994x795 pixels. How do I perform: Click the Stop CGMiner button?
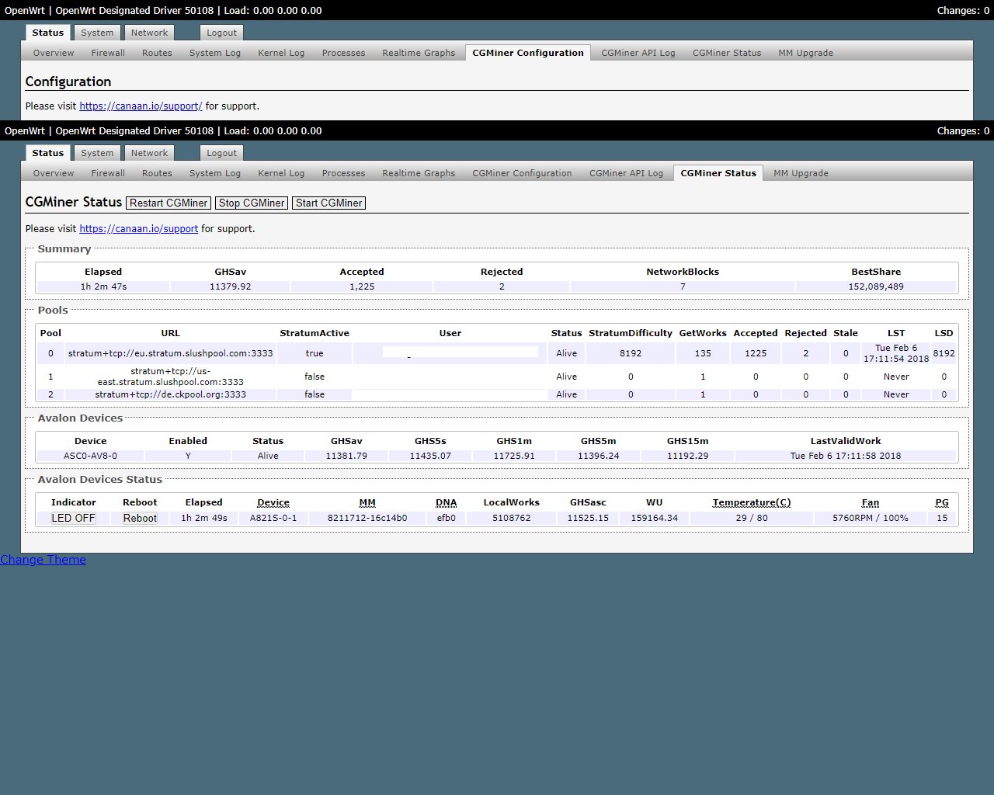click(252, 203)
